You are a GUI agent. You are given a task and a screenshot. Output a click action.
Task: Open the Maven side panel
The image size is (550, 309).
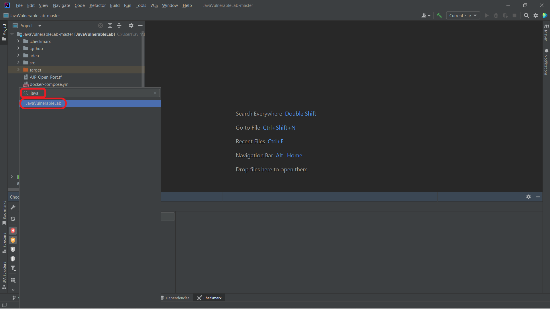546,33
